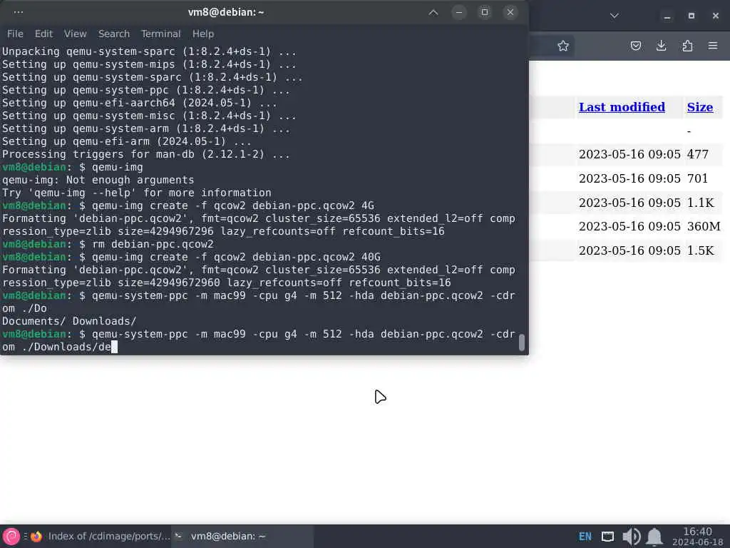
Task: Minimize the terminal window
Action: click(459, 12)
